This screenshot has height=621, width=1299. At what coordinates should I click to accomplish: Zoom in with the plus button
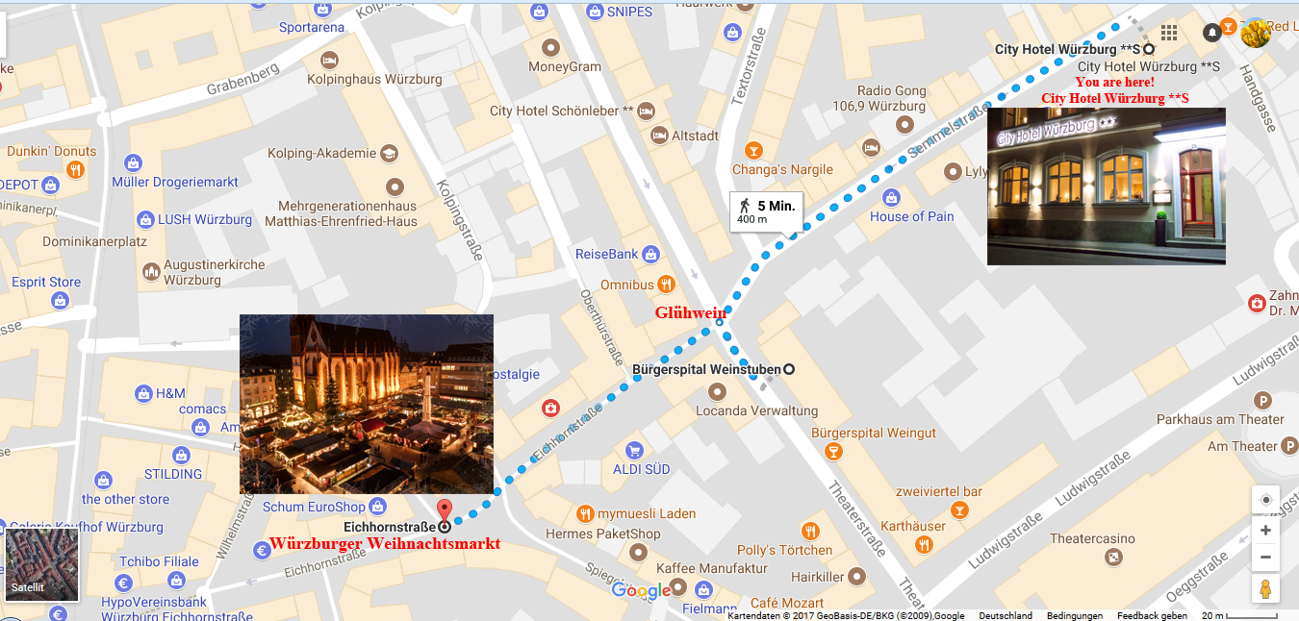(1265, 531)
